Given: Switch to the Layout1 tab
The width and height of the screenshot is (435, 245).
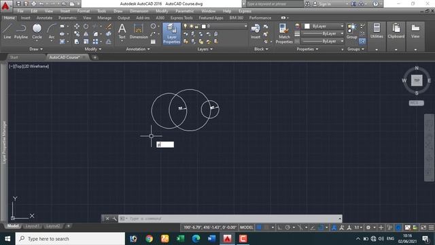Looking at the screenshot, I should 32,226.
